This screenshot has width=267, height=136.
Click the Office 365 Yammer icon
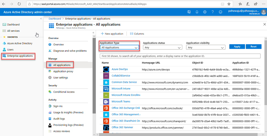click(x=106, y=127)
